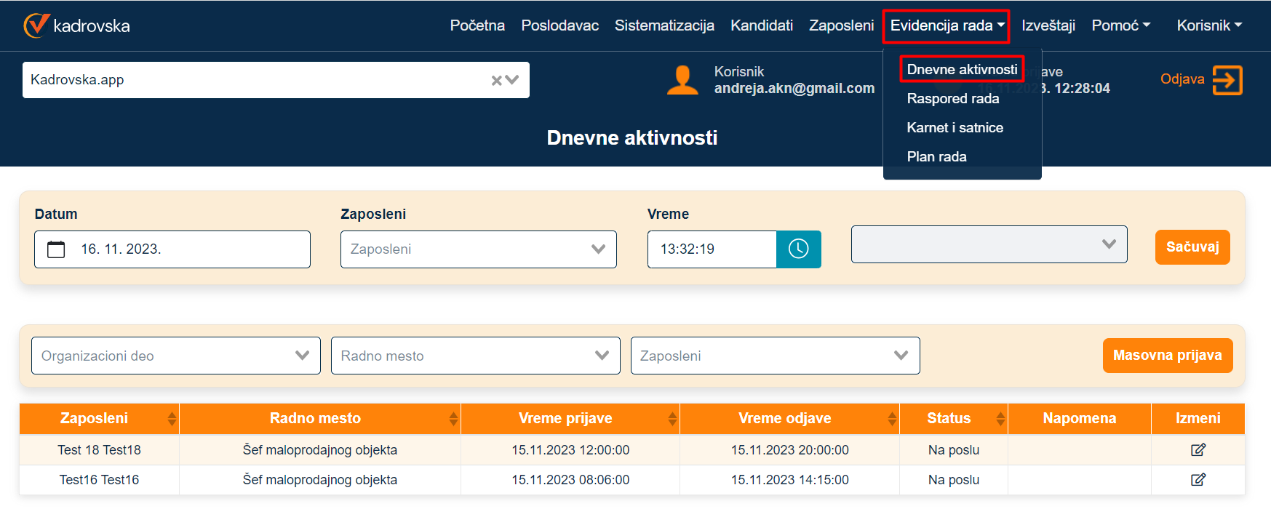Open Izveštaji in the top navigation
The height and width of the screenshot is (517, 1271).
click(x=1048, y=25)
